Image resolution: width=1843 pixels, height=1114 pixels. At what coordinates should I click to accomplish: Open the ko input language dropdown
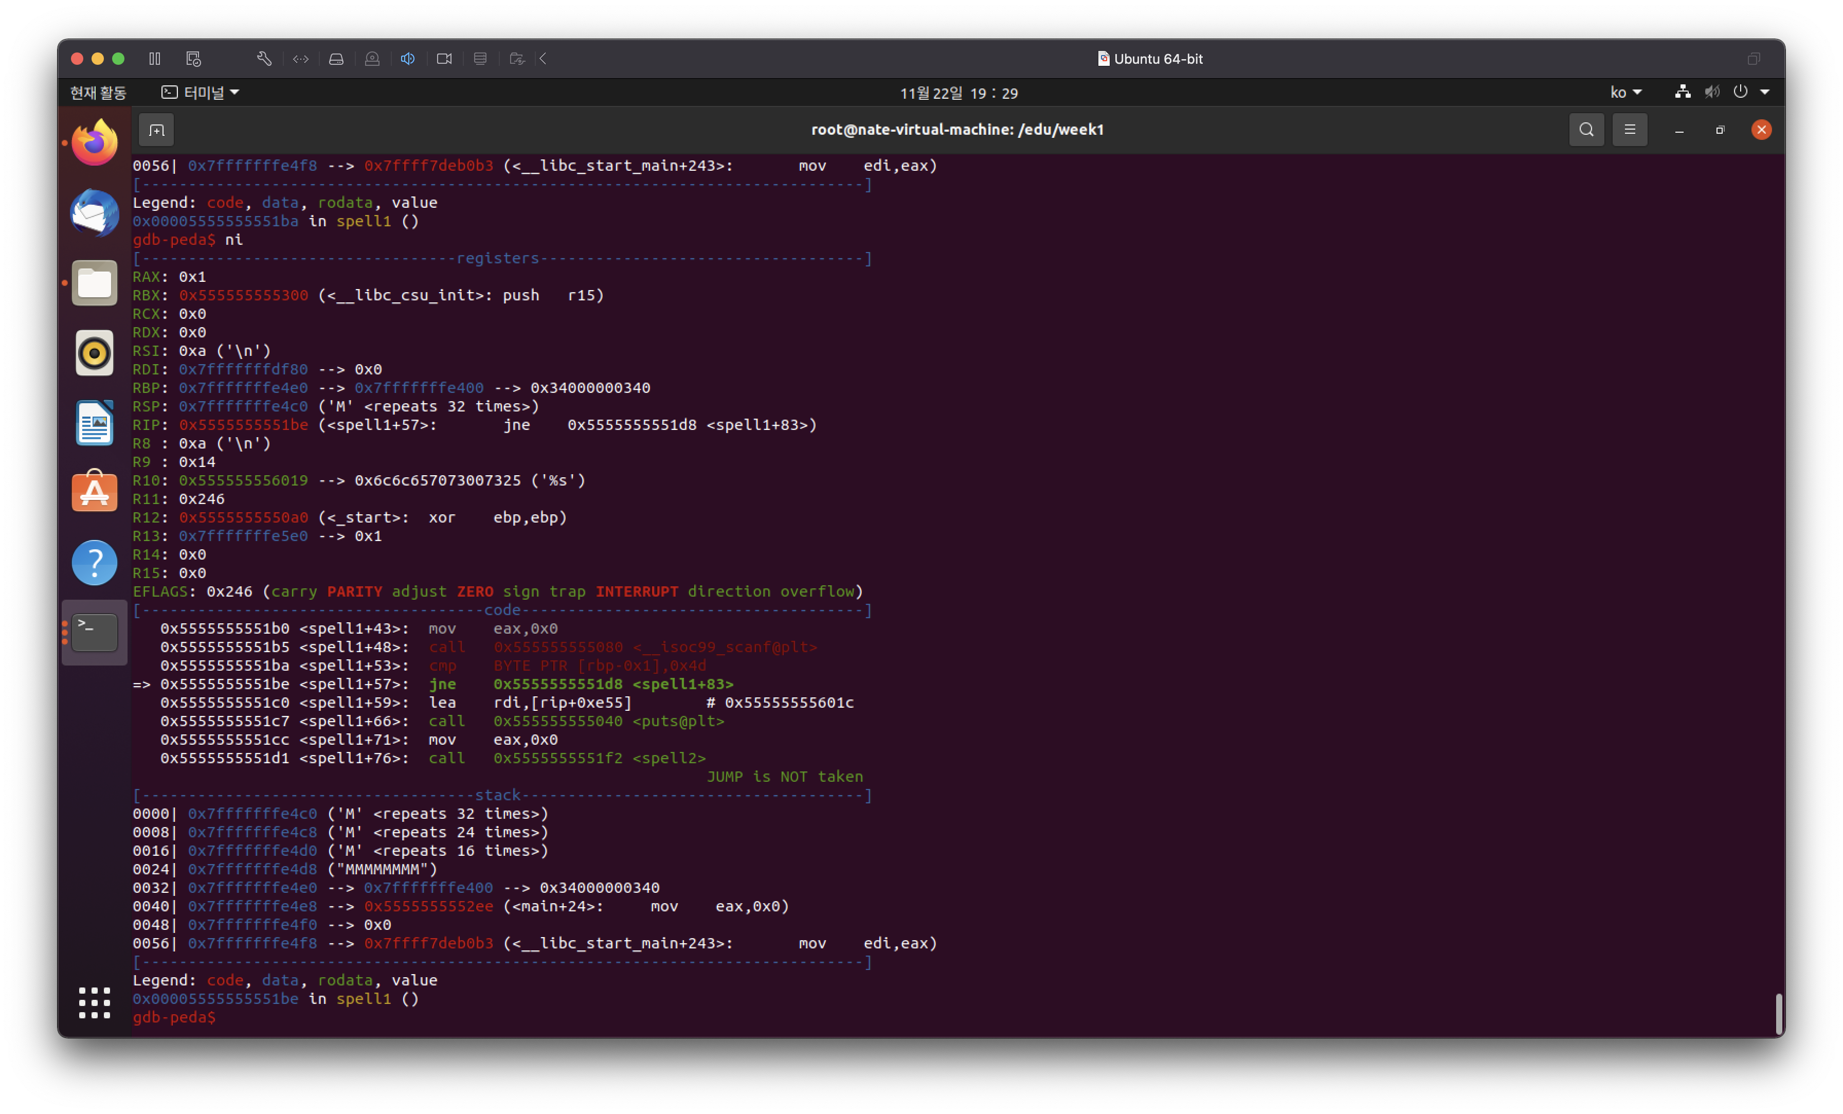pos(1625,93)
